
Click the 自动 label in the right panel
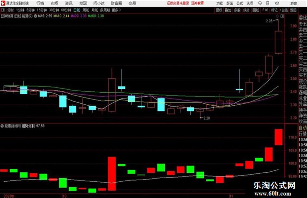pyautogui.click(x=303, y=128)
